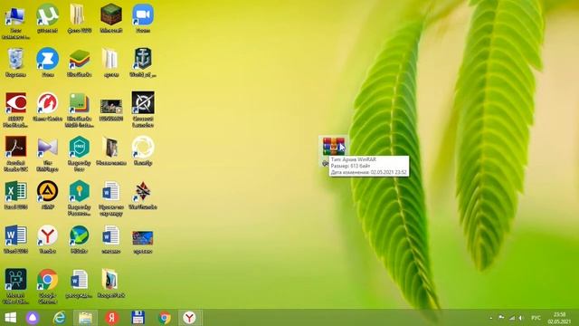Viewport: 579px width, 326px height.
Task: Launch the Movavi Video Editor shortcut
Action: pos(15,280)
